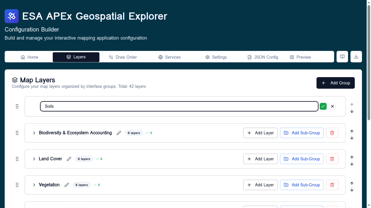The image size is (371, 208).
Task: Click the Map Layers stack icon
Action: (x=15, y=80)
